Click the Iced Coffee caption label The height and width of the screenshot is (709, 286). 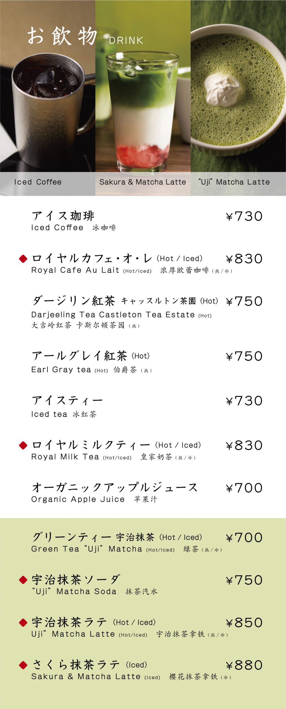[38, 182]
